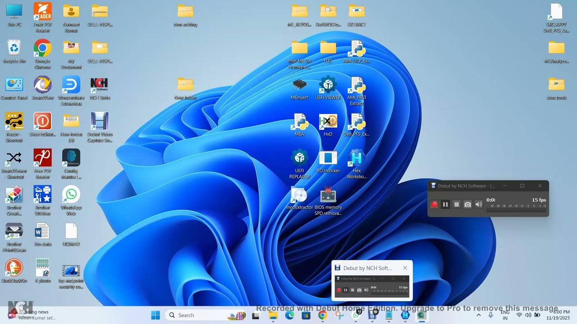Launch Google Chrome desktop shortcut
Viewport: 577px width, 324px height.
click(42, 54)
